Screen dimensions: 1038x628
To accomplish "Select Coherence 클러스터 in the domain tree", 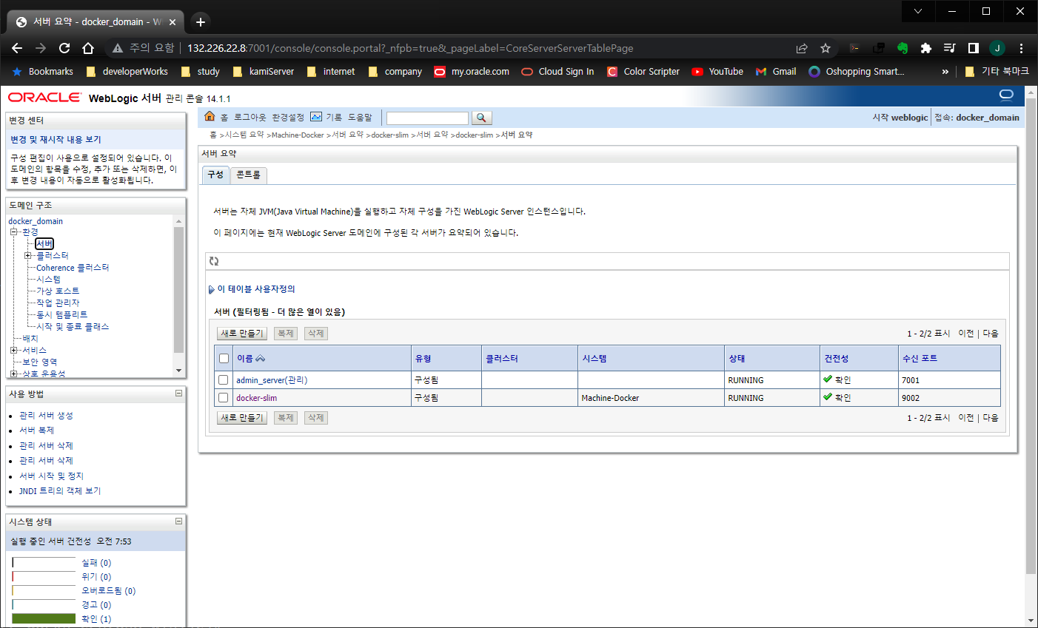I will 73,268.
